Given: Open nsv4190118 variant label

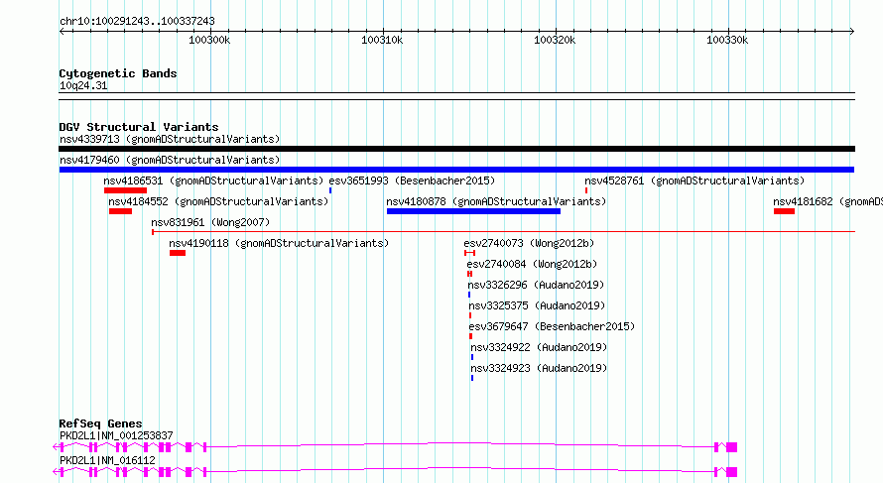Looking at the screenshot, I should [280, 243].
